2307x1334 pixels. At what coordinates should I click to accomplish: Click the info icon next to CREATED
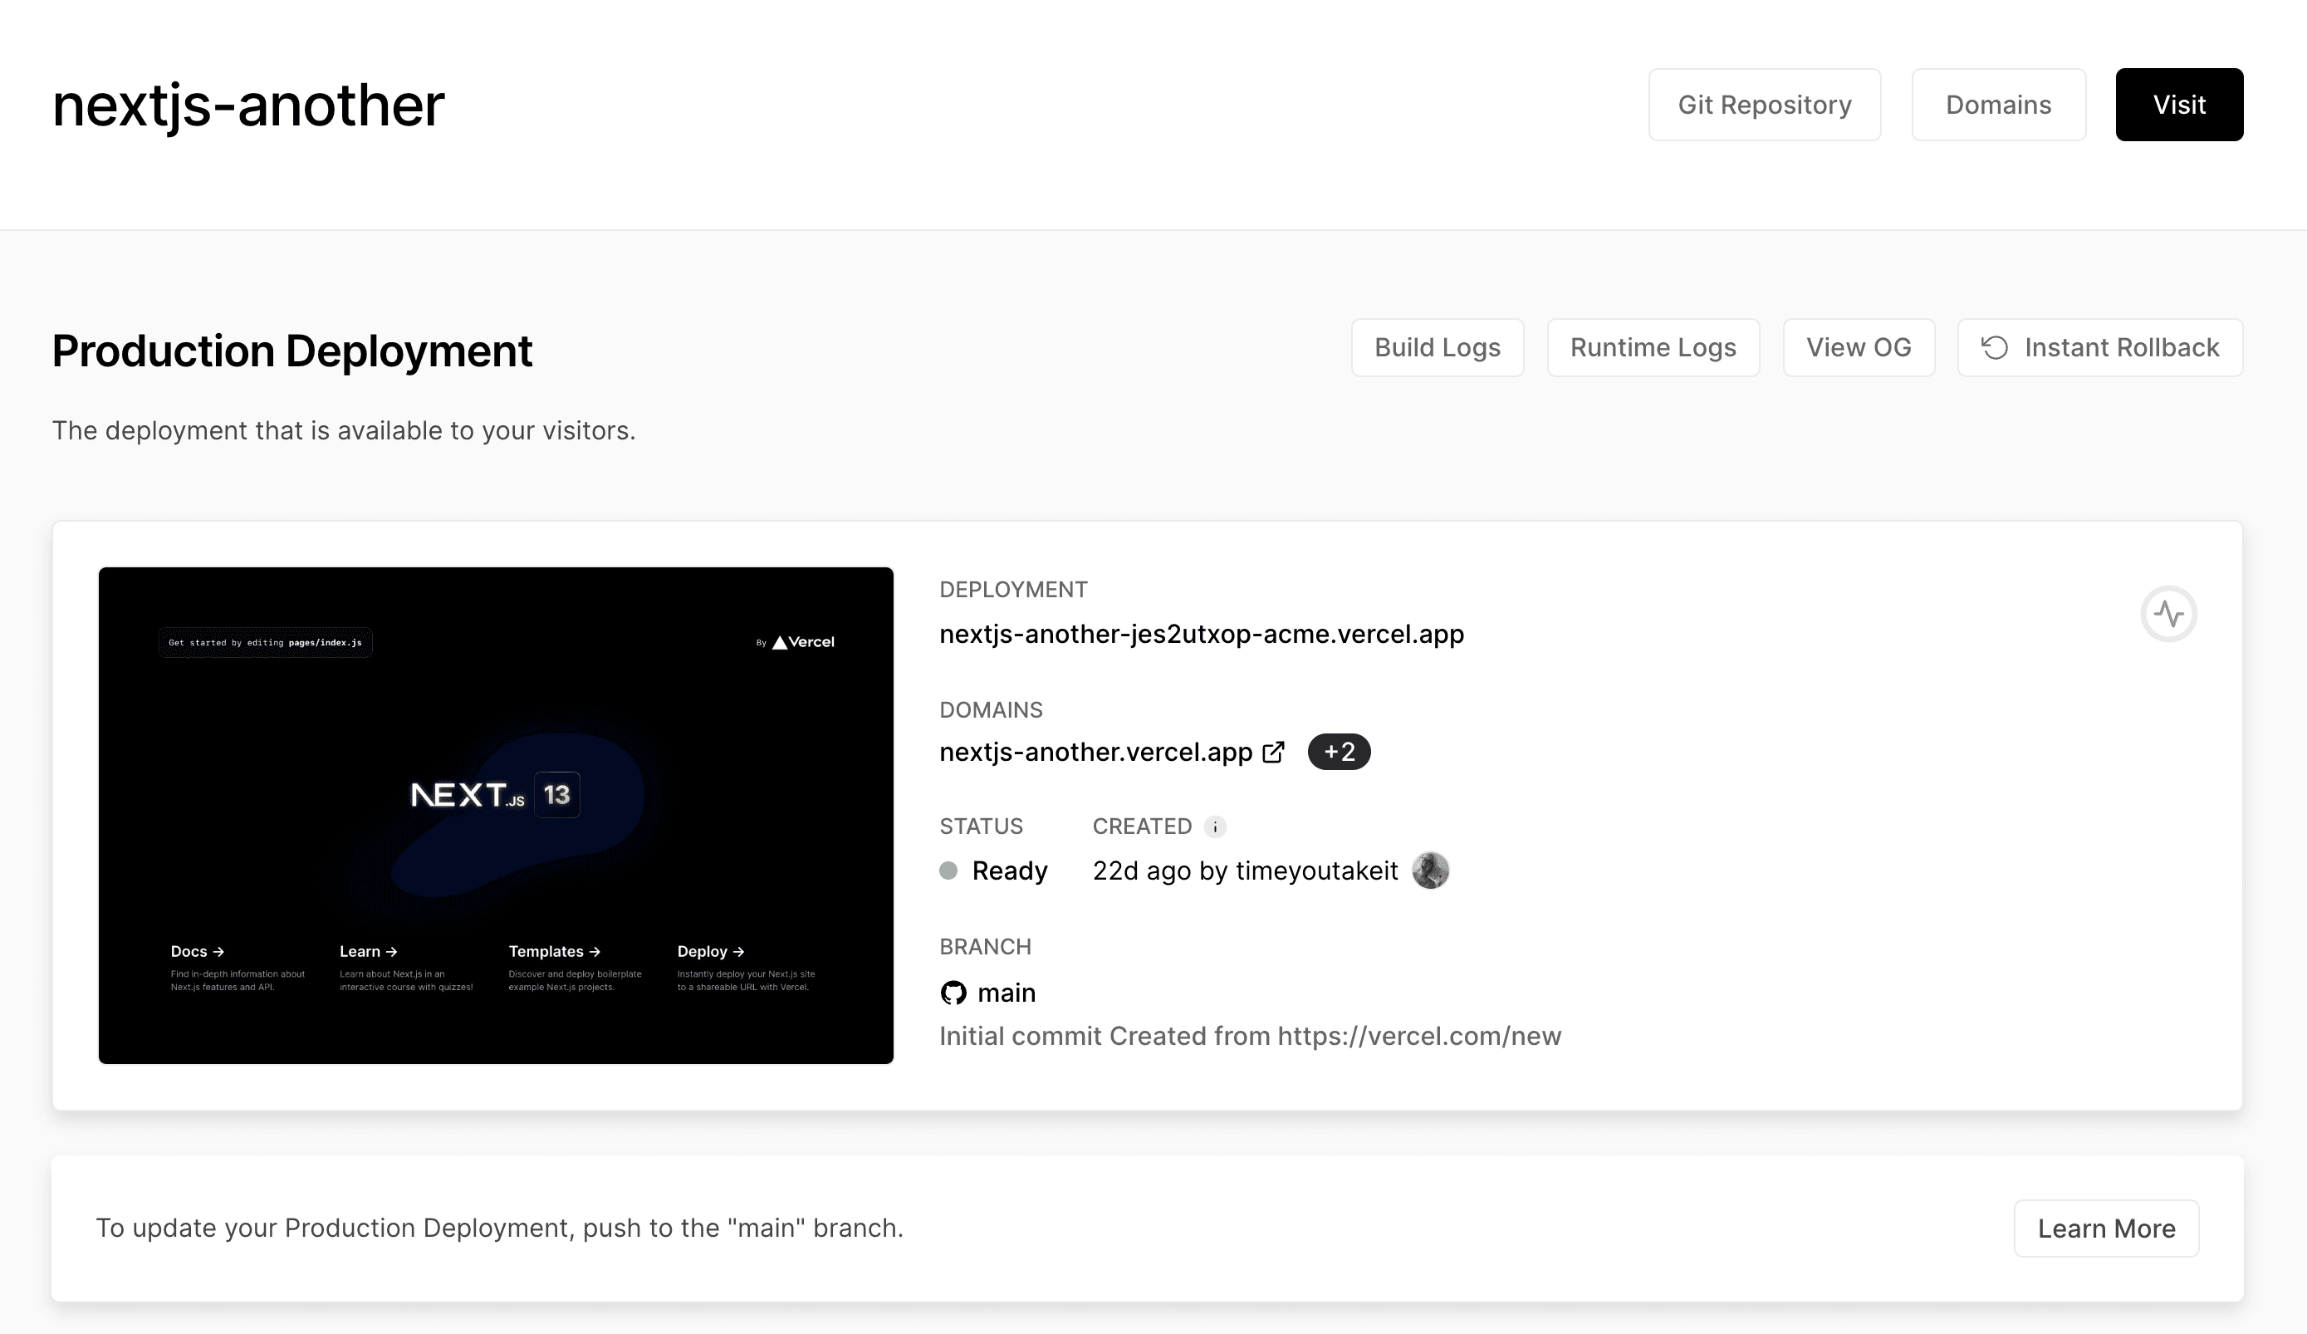[1215, 826]
